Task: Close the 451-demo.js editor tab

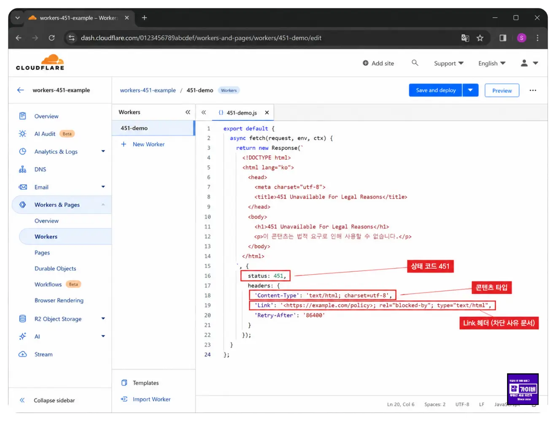Action: tap(267, 113)
